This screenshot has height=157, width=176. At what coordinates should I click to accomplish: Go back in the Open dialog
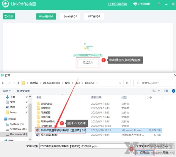coord(3,83)
